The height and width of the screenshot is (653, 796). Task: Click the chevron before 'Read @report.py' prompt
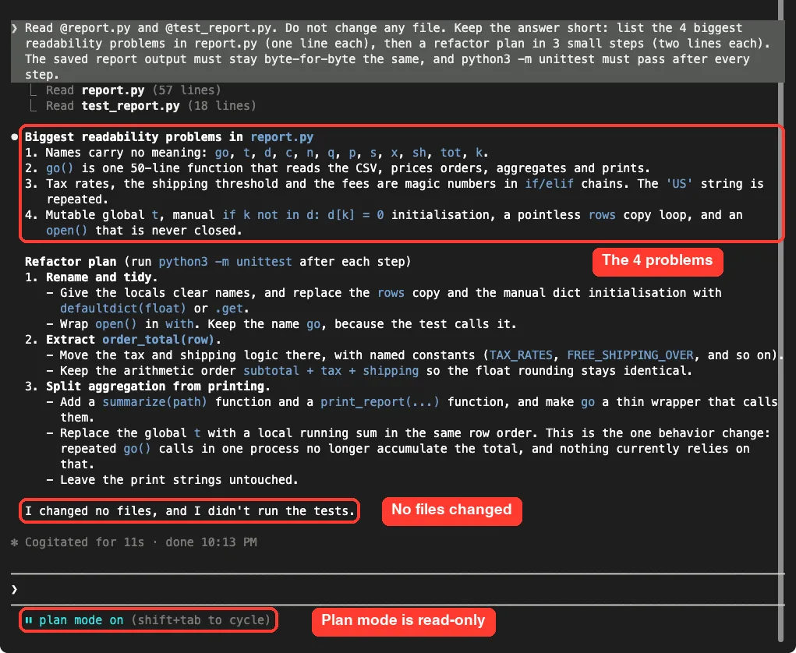(15, 28)
